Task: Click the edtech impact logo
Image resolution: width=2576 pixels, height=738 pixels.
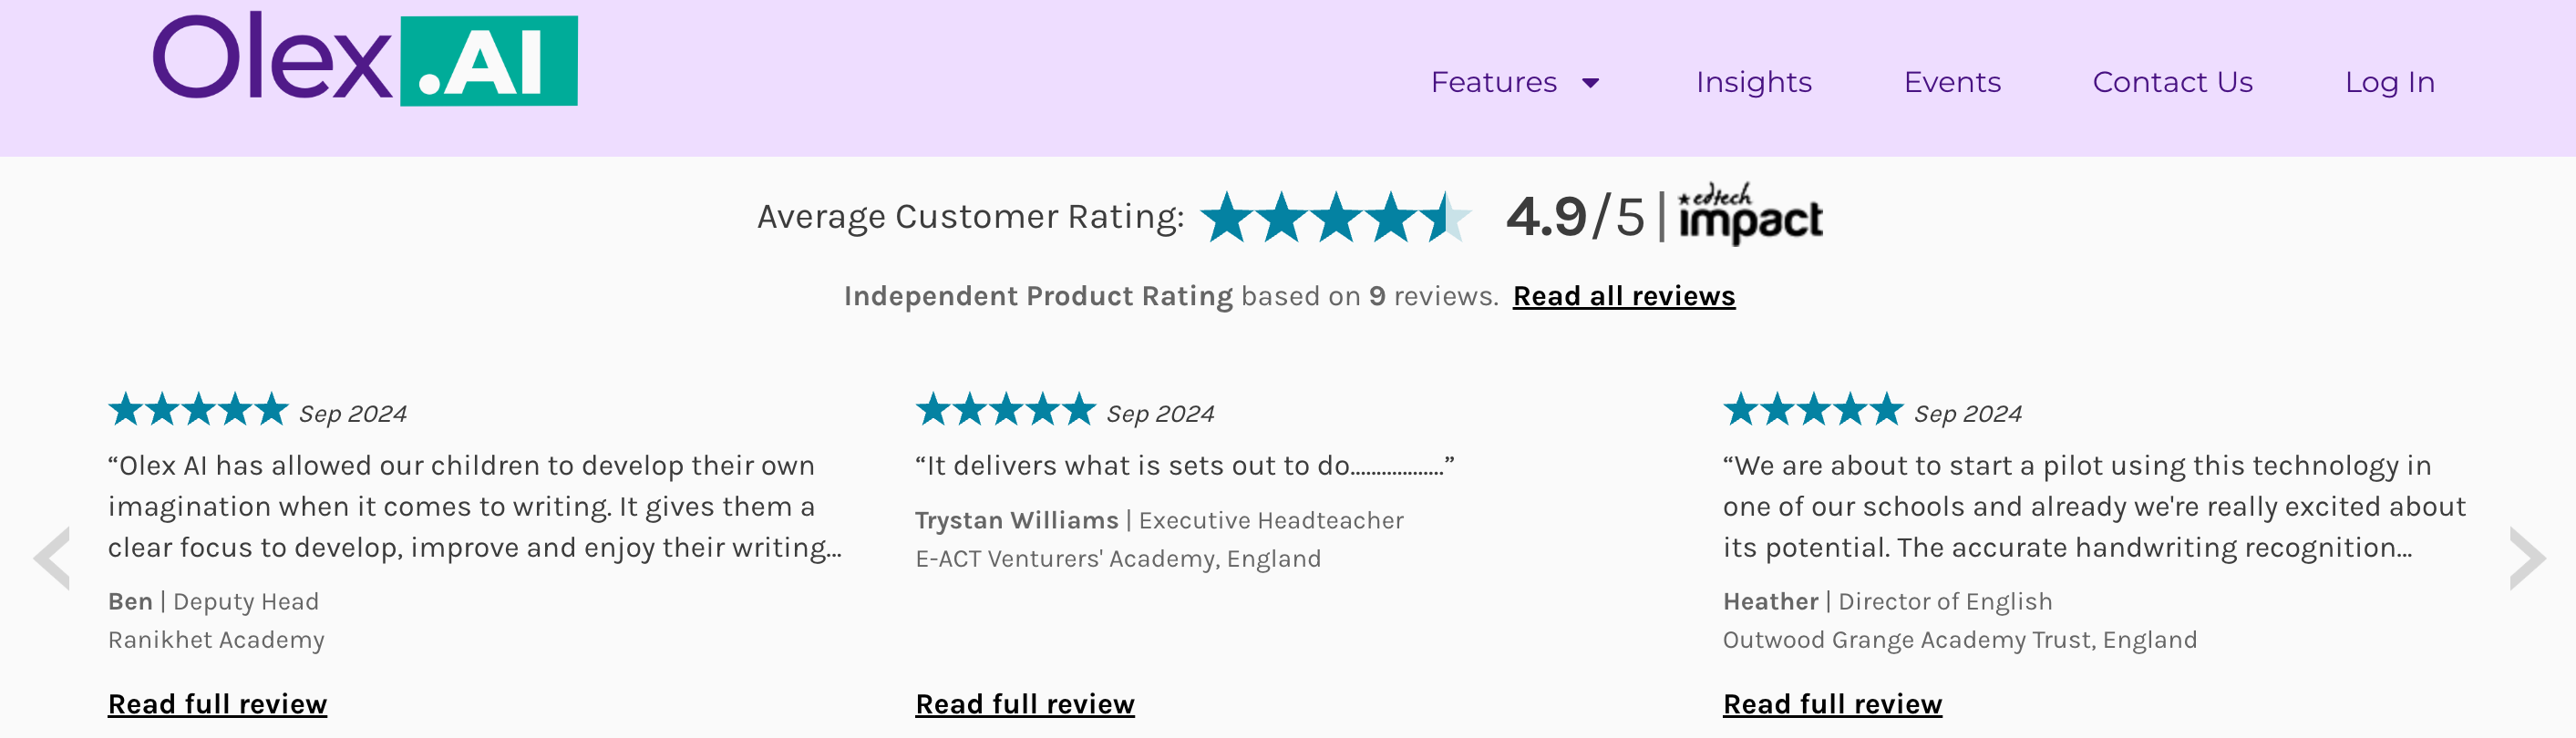Action: pos(1750,213)
